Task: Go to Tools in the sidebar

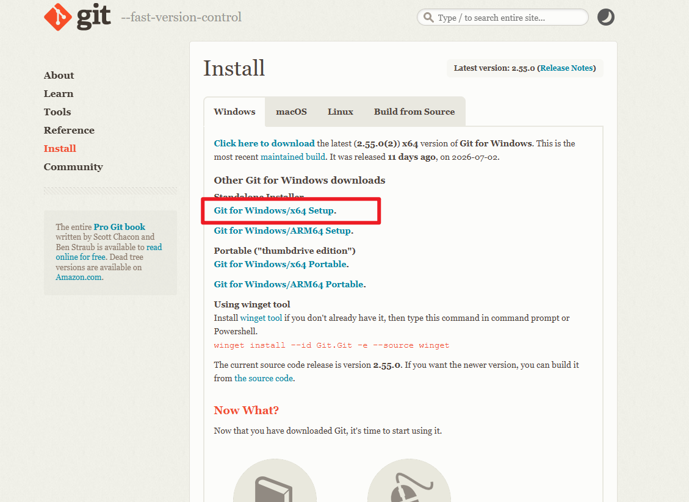Action: pos(57,112)
